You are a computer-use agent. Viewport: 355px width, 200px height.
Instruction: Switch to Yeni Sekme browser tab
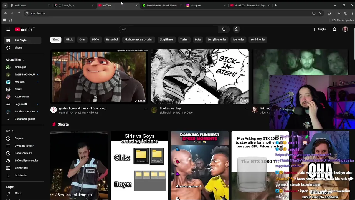tap(29, 5)
